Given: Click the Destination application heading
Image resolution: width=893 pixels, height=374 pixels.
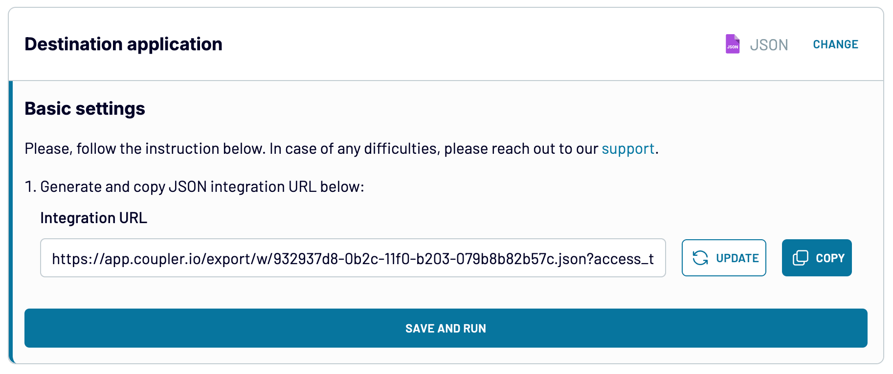Looking at the screenshot, I should (x=123, y=44).
